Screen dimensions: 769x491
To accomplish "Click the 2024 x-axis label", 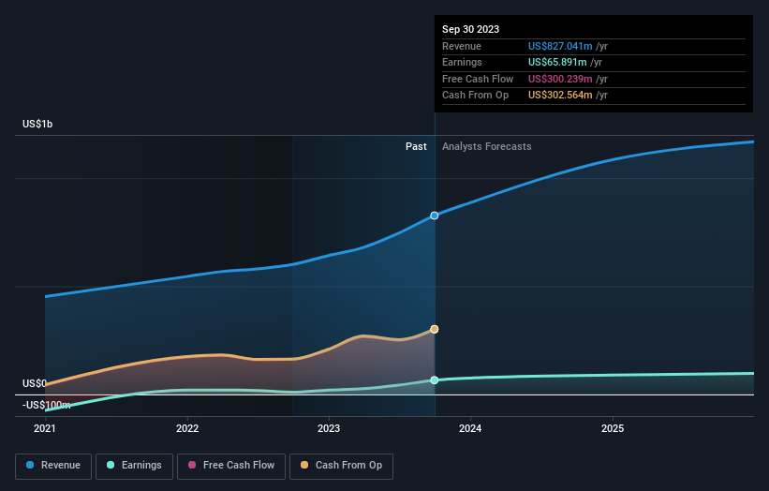I will [470, 429].
